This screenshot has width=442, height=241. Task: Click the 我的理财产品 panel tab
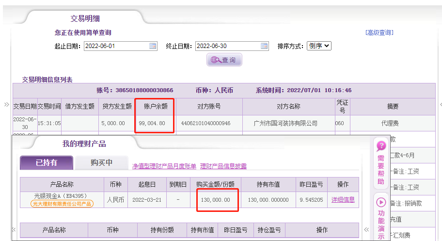click(x=84, y=144)
